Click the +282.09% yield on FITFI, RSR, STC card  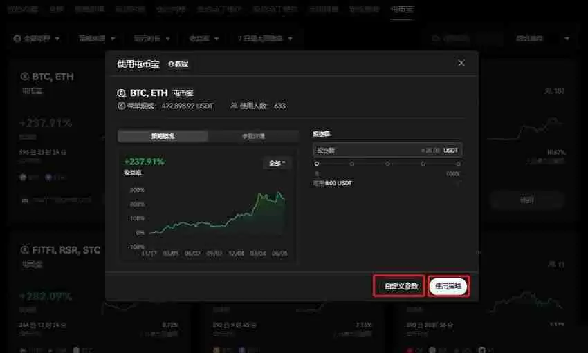point(46,296)
